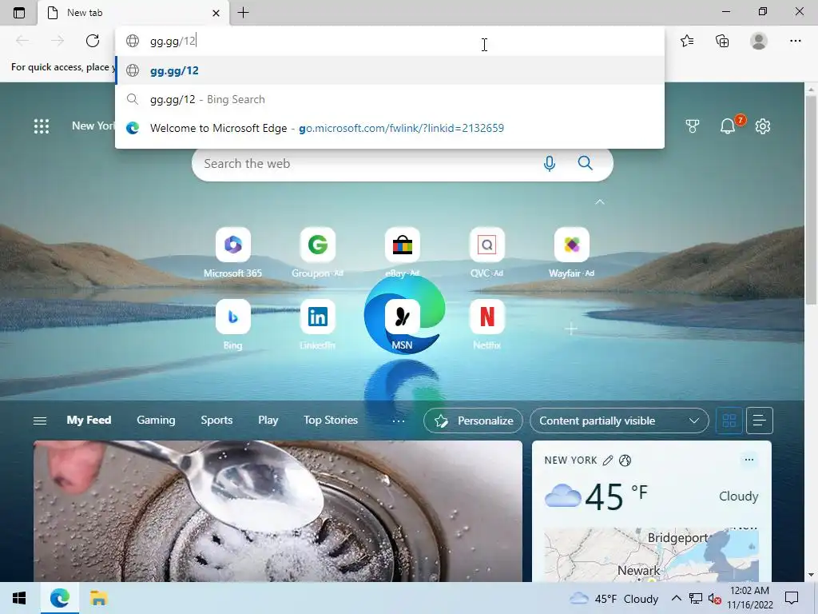Switch to My Feed tab
Viewport: 818px width, 614px height.
tap(89, 421)
